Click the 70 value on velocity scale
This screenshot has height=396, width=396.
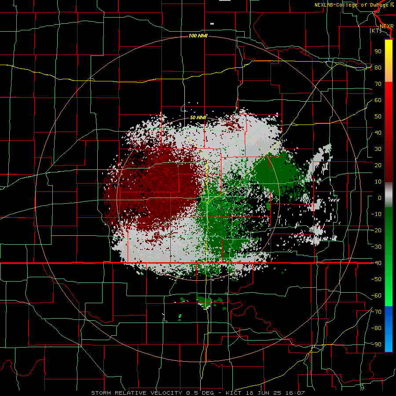pyautogui.click(x=378, y=84)
